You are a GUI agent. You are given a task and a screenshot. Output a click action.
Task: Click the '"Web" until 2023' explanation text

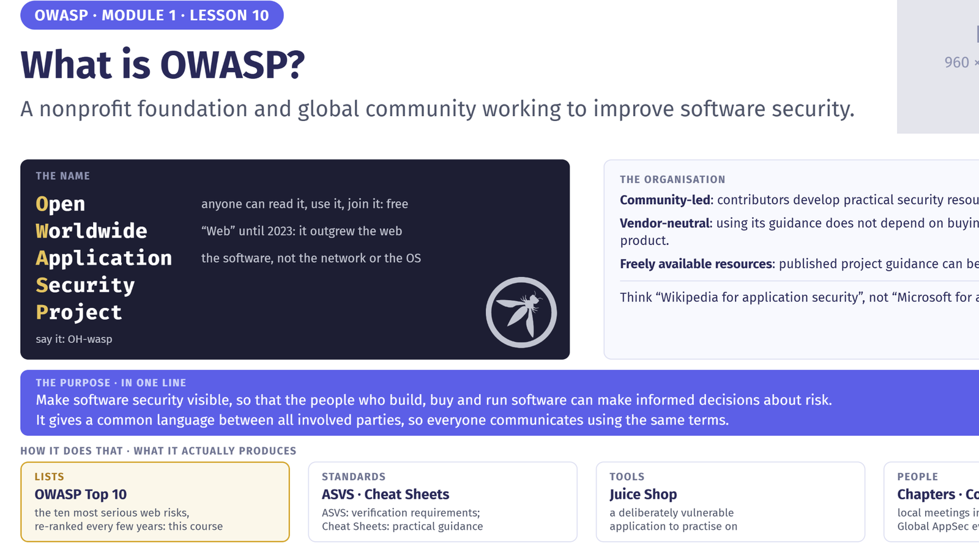pyautogui.click(x=302, y=231)
